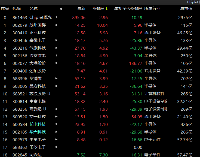Sort by 年初至今涨幅% column header
Viewport: 200px width, 157px height.
[128, 9]
